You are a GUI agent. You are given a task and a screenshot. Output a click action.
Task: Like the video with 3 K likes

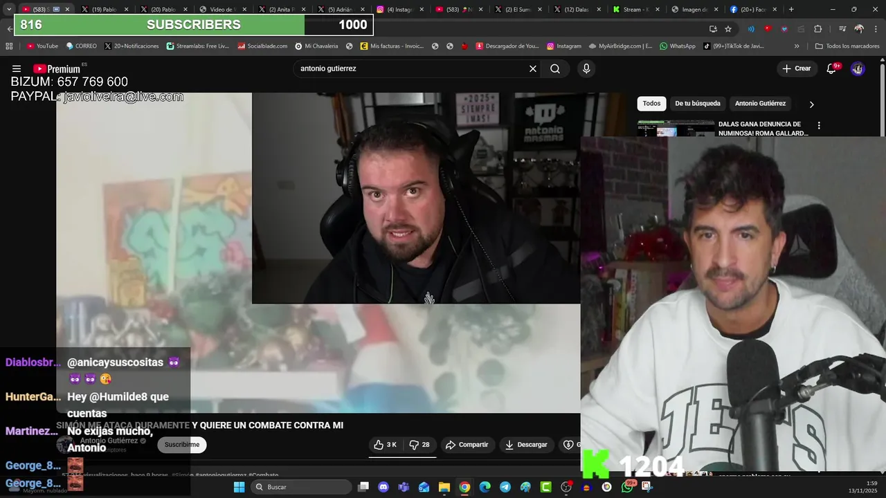(x=386, y=445)
